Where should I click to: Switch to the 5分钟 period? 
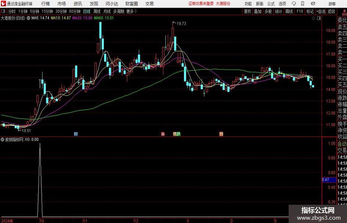pyautogui.click(x=34, y=11)
